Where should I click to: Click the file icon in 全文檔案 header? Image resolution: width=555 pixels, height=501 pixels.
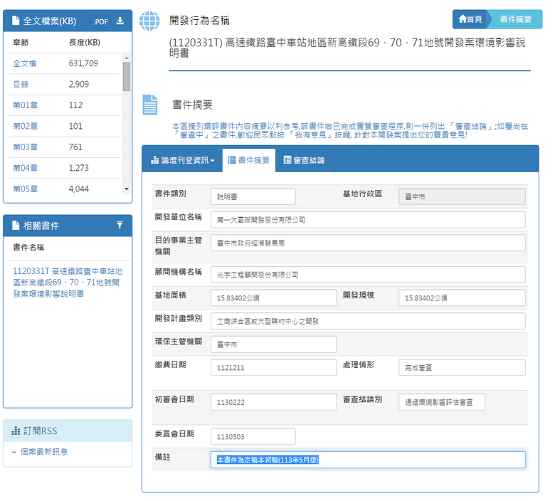(x=16, y=21)
